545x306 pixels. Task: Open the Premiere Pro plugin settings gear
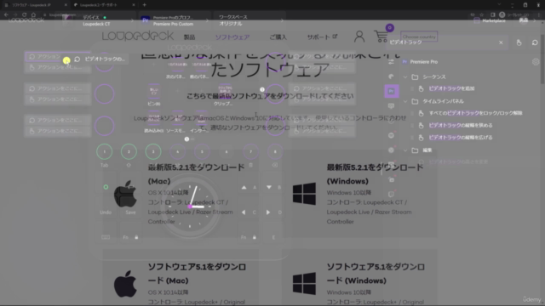(x=536, y=62)
